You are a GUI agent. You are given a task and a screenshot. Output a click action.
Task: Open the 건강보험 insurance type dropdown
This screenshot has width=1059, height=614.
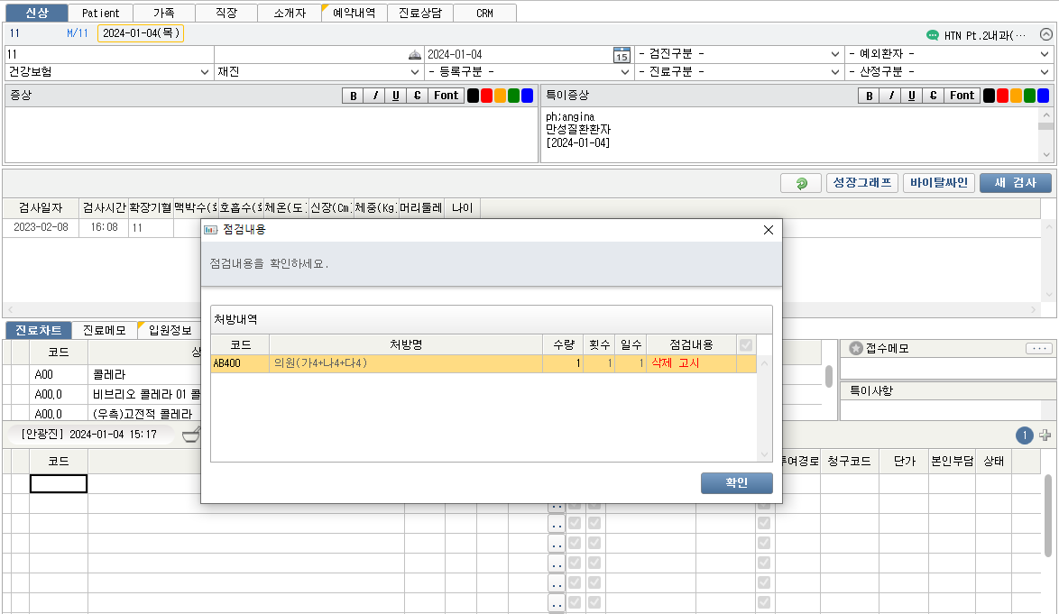click(x=107, y=71)
